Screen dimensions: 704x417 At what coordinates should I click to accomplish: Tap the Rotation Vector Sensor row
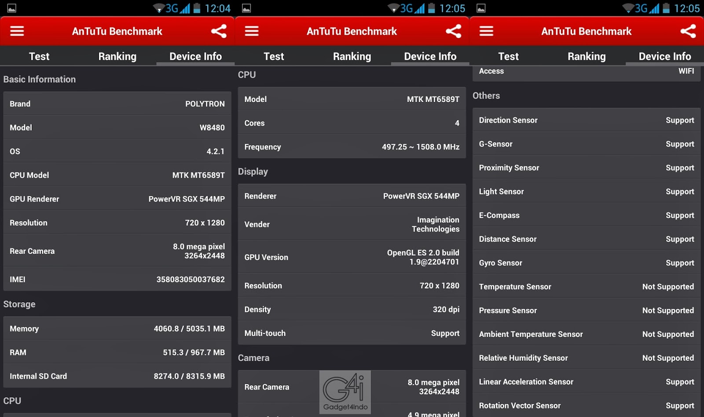coord(587,405)
